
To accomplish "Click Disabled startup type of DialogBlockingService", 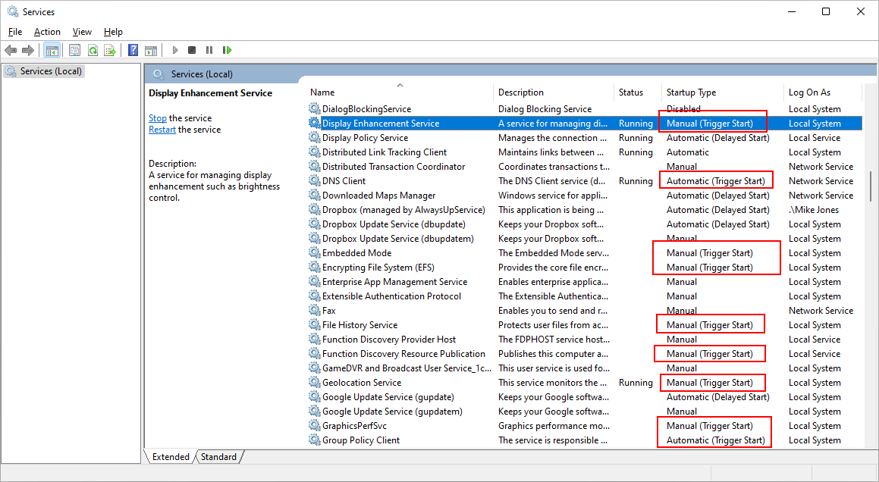I will 683,108.
